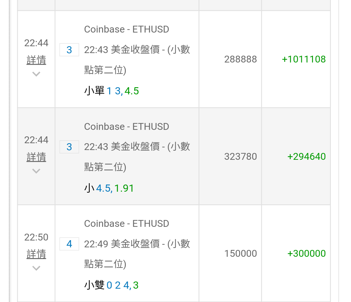Click Coinbase - ETHUSD in the 323780 row
Screen dimensions: 351x302
point(126,127)
